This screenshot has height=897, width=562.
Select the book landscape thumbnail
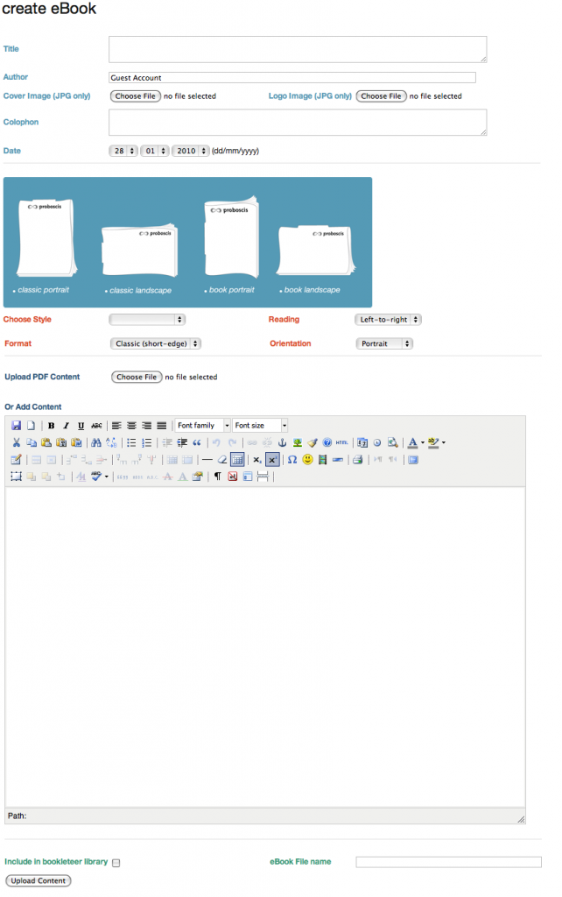point(316,251)
